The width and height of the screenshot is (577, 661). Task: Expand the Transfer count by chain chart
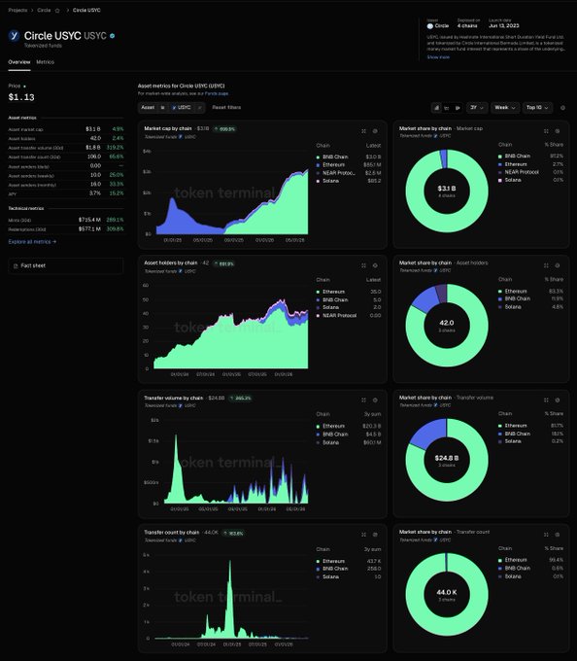363,535
